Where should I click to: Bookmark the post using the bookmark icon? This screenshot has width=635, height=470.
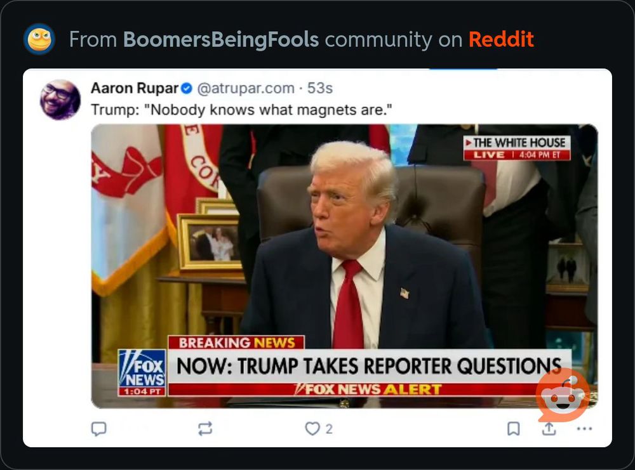click(x=514, y=428)
